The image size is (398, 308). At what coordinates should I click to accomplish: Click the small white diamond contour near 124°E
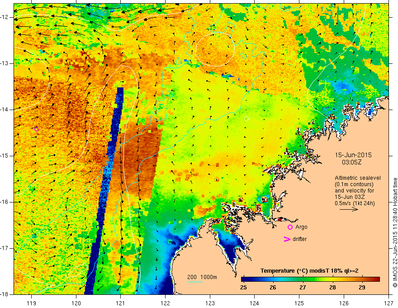247,118
